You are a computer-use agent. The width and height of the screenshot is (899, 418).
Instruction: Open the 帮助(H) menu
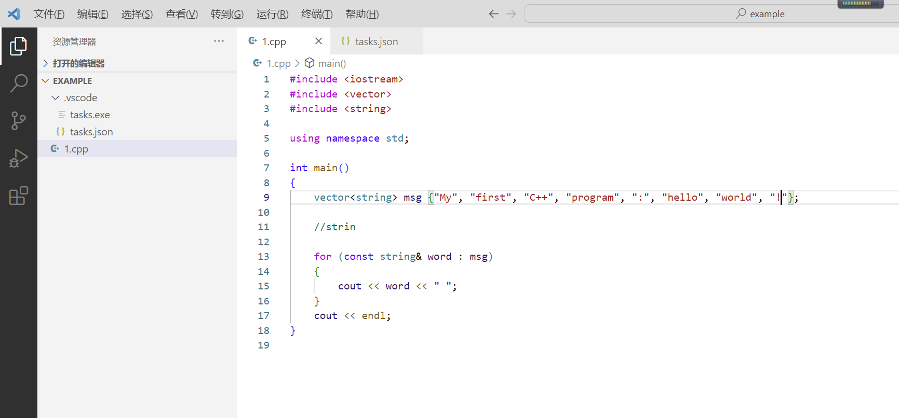pos(362,14)
